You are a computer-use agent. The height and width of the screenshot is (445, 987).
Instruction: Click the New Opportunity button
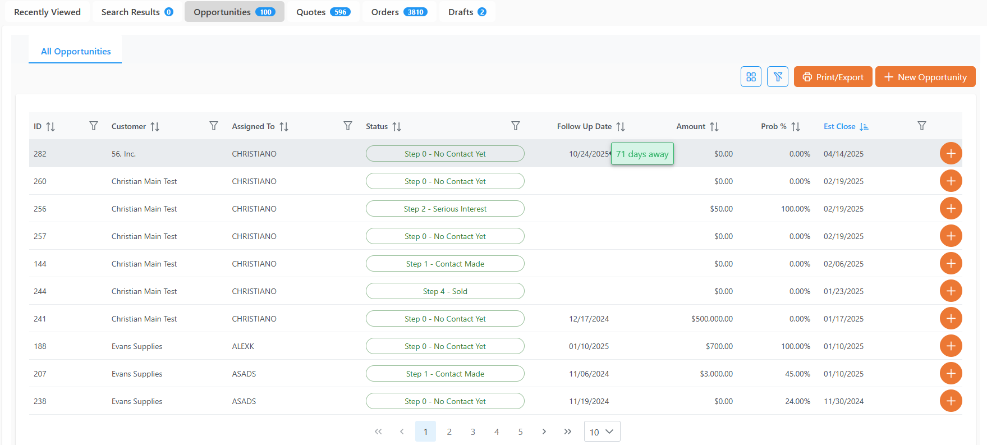tap(925, 77)
